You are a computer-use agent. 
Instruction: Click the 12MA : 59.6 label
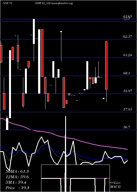pyautogui.click(x=17, y=177)
